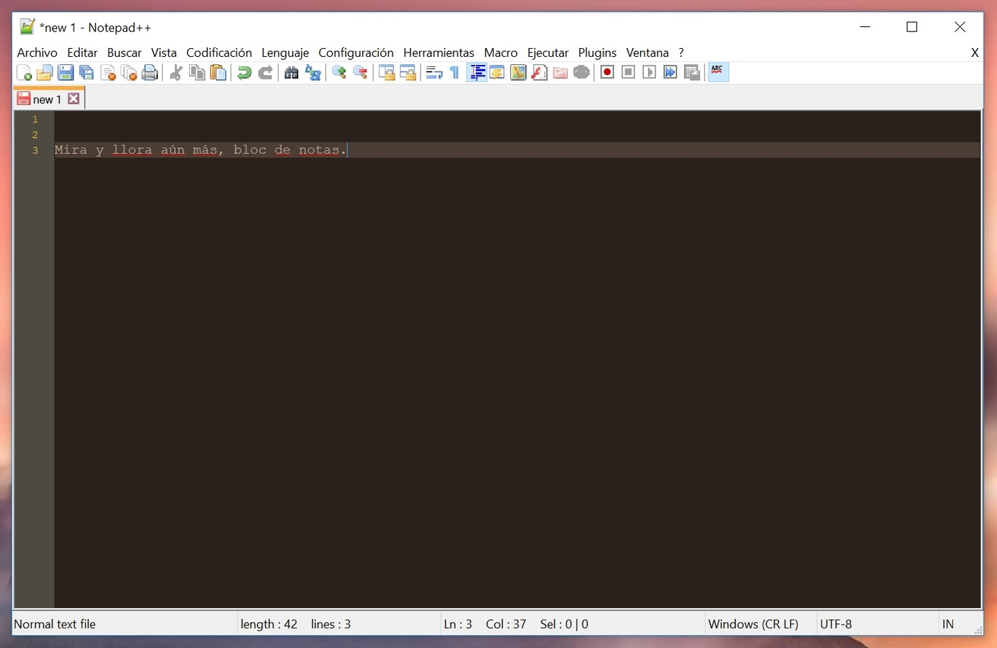The image size is (997, 648).
Task: Enable synchronized vertical scrolling
Action: [x=386, y=72]
